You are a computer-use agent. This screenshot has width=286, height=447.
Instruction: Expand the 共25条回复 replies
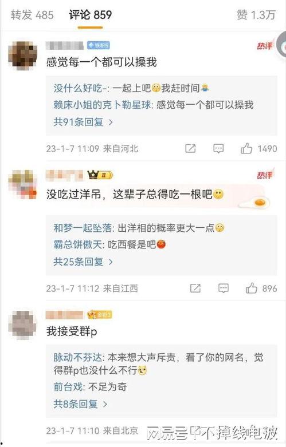pyautogui.click(x=83, y=262)
